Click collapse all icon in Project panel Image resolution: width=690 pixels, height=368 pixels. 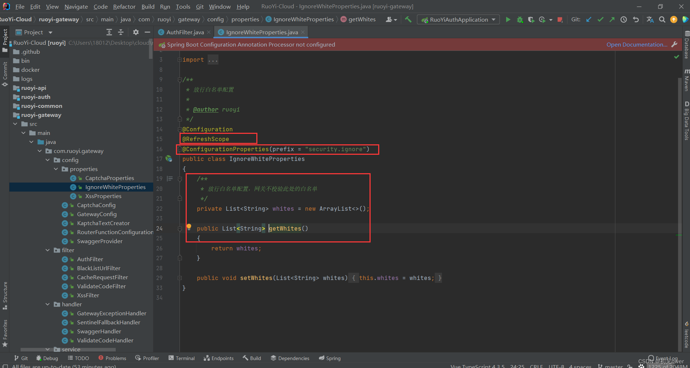pos(121,32)
